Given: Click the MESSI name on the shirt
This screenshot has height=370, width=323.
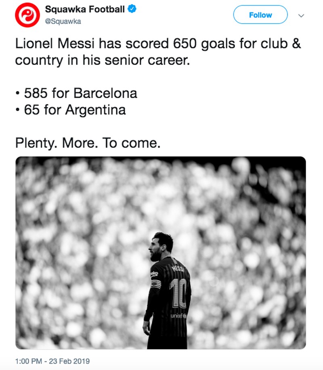Looking at the screenshot, I should [178, 268].
